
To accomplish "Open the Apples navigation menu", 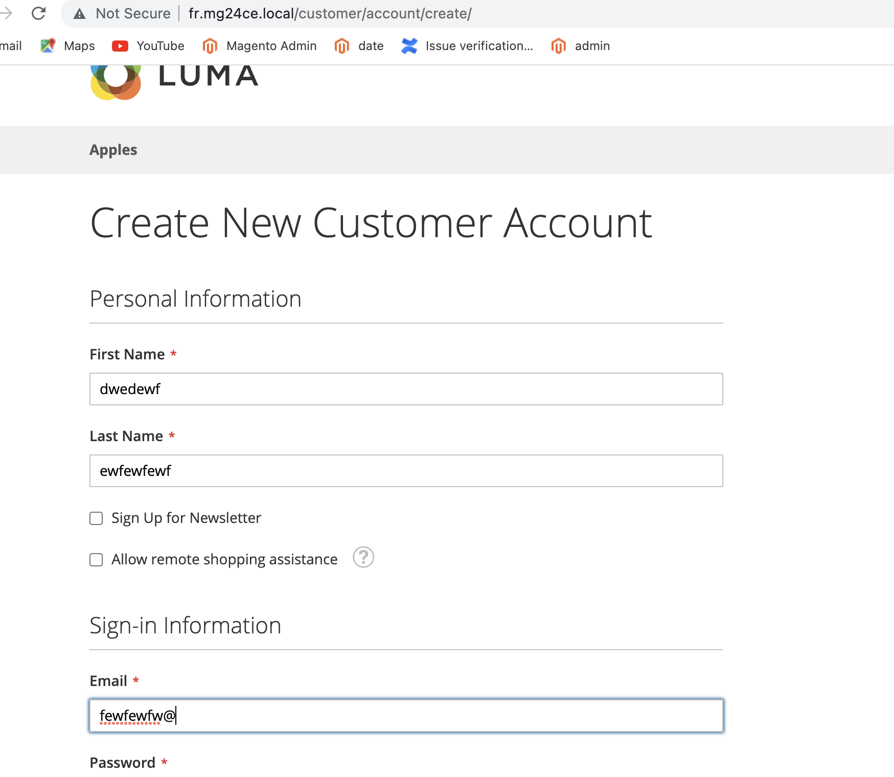I will pyautogui.click(x=113, y=150).
